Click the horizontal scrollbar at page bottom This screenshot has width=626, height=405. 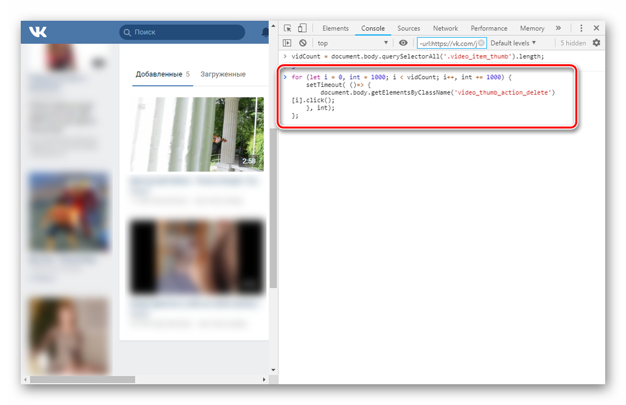click(x=82, y=379)
